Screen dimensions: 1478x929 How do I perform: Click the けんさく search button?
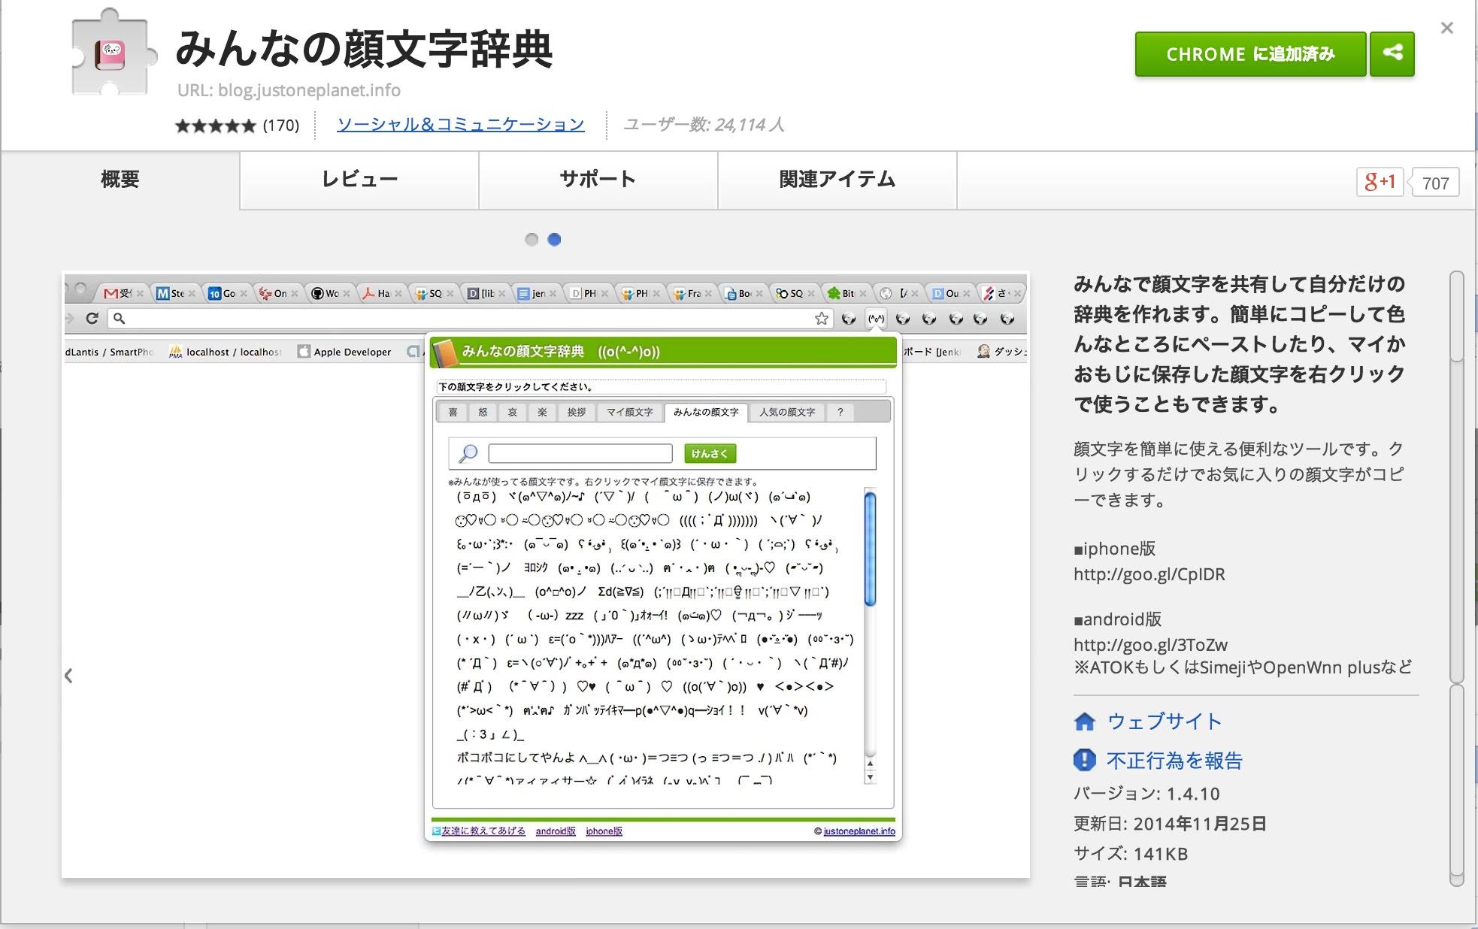(710, 453)
